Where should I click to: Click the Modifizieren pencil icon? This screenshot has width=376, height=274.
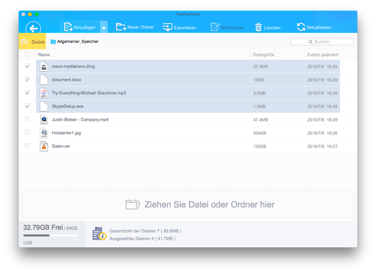click(x=215, y=27)
